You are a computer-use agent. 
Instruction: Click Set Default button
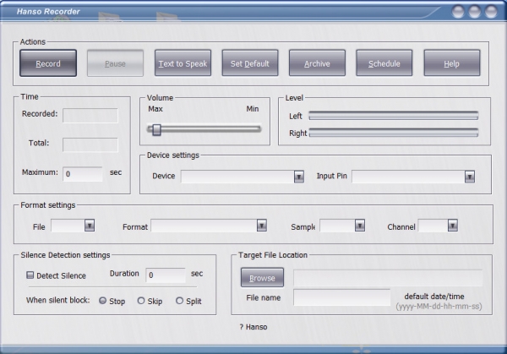[250, 63]
